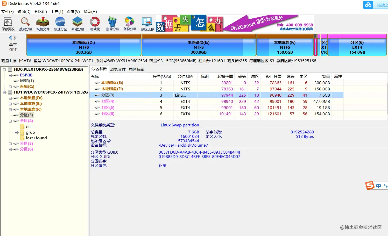This screenshot has height=236, width=388.
Task: Collapse the 分区(4) tree node
Action: pyautogui.click(x=10, y=121)
